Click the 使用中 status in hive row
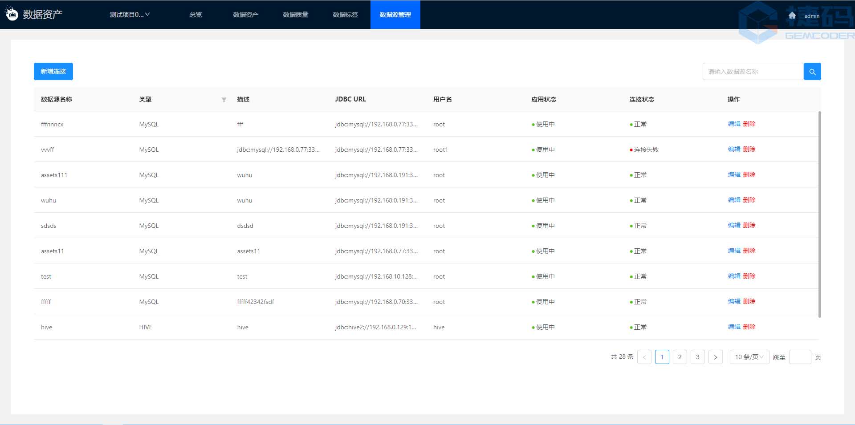855x425 pixels. tap(543, 327)
